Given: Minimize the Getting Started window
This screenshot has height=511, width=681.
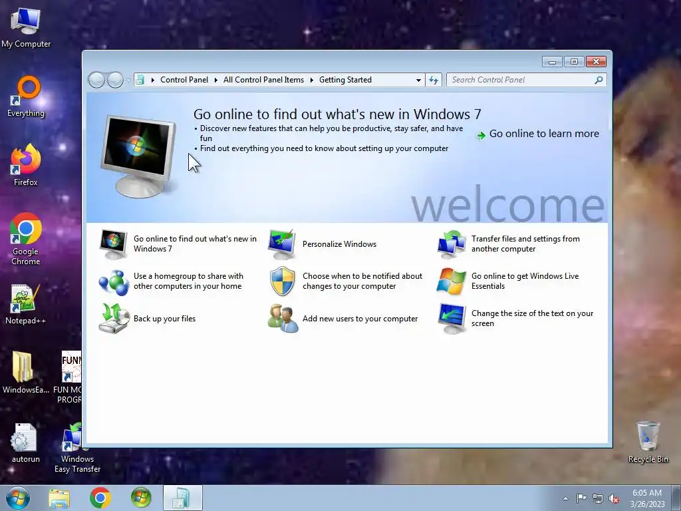Looking at the screenshot, I should point(552,62).
